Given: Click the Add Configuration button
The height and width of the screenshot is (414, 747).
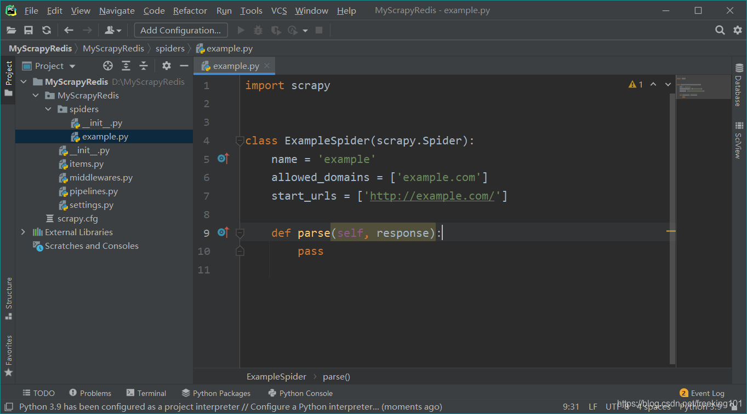Looking at the screenshot, I should (x=180, y=31).
